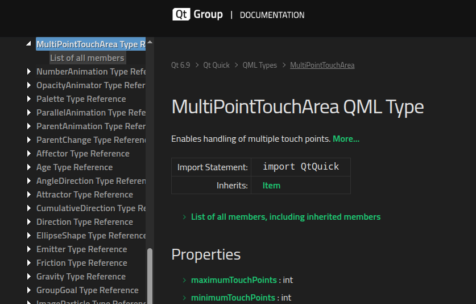Open ParentAnimation Type Reference entry
The height and width of the screenshot is (304, 476).
(91, 126)
